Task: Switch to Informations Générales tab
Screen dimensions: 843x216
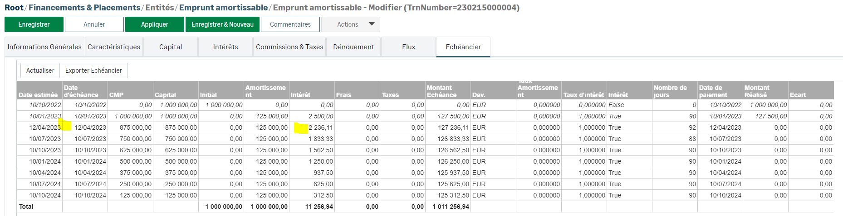Action: click(x=44, y=47)
